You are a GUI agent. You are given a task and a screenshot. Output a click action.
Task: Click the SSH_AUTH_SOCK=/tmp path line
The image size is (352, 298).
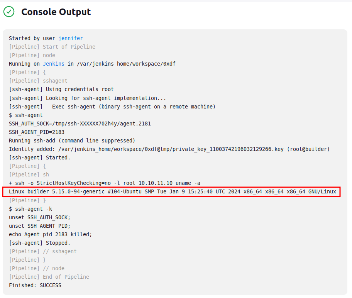(x=80, y=124)
